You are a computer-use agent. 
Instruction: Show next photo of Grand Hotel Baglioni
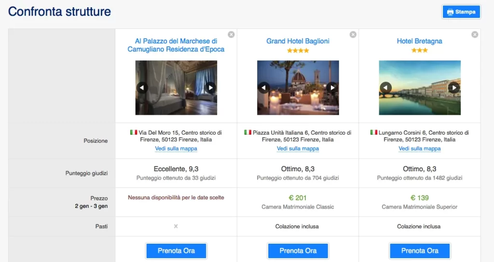(x=332, y=88)
